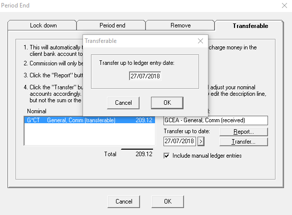
Task: Close the Period End window
Action: [284, 5]
